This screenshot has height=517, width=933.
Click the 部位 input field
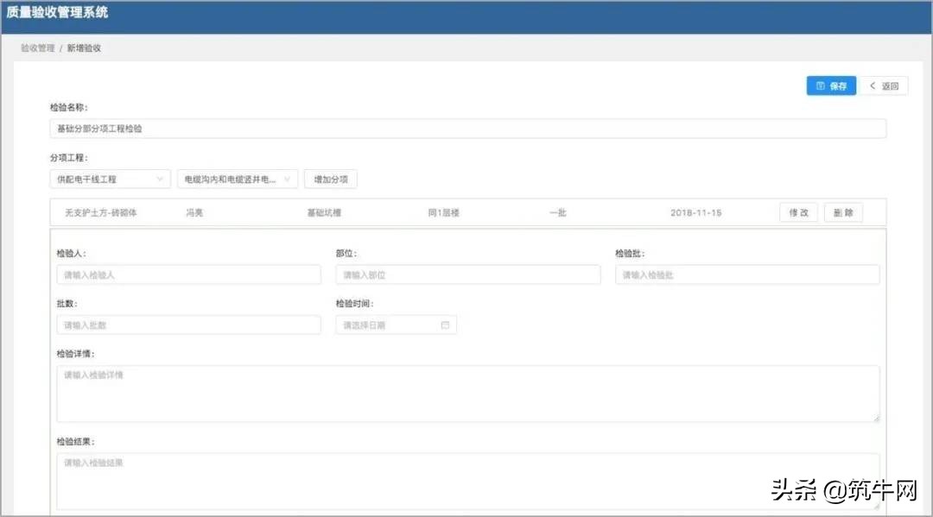pyautogui.click(x=468, y=274)
